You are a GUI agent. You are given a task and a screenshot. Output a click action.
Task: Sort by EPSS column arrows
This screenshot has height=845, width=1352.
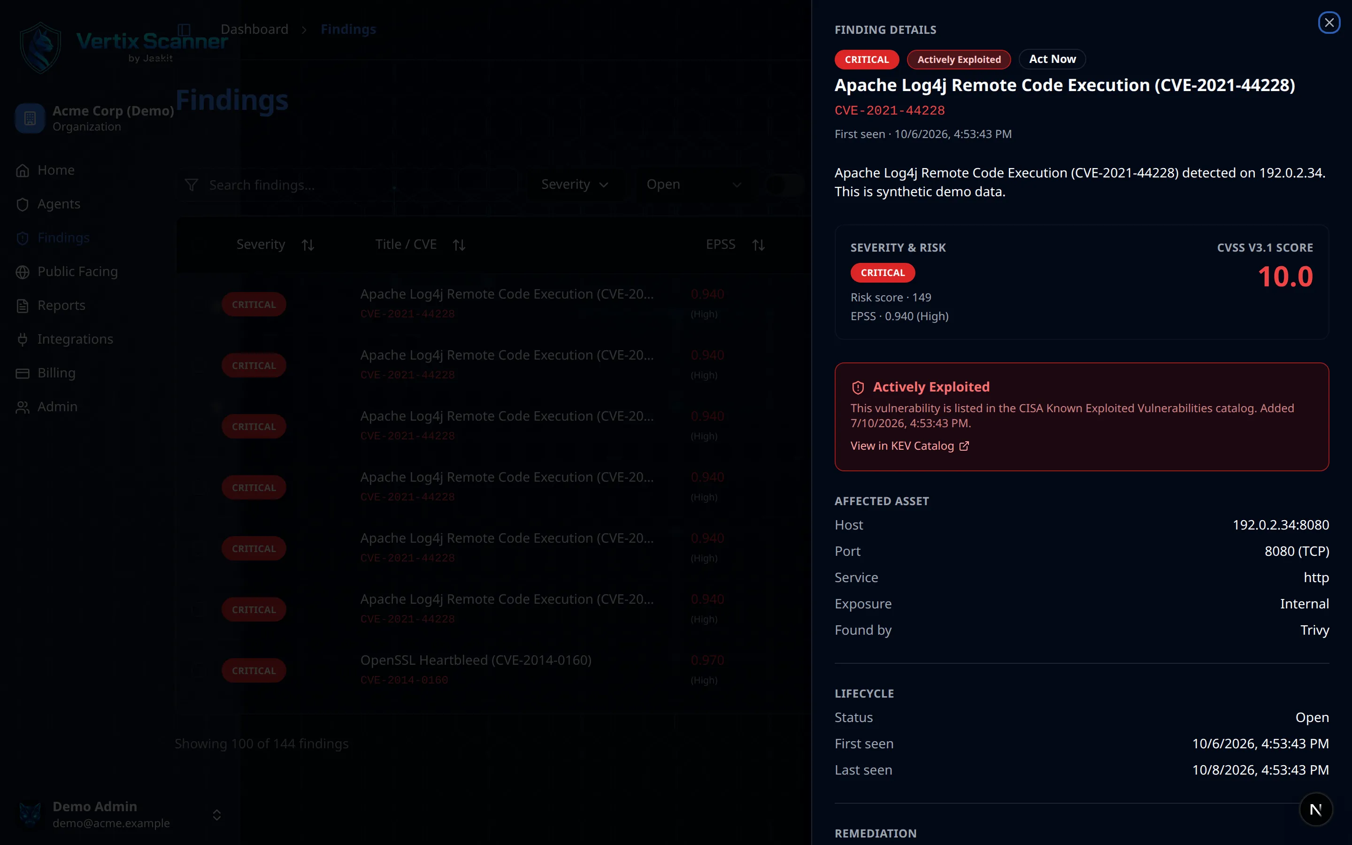tap(758, 245)
